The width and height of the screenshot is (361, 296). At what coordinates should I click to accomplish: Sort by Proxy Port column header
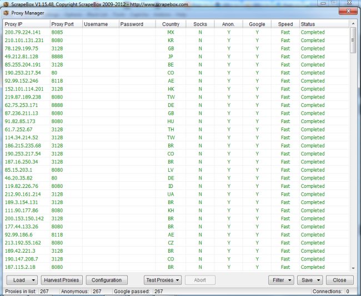tap(66, 24)
